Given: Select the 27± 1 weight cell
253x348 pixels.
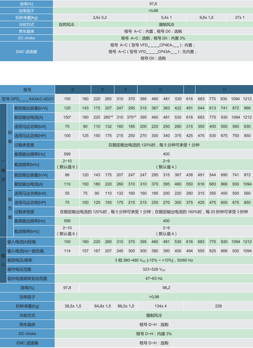Looking at the screenshot, I should (x=240, y=17).
